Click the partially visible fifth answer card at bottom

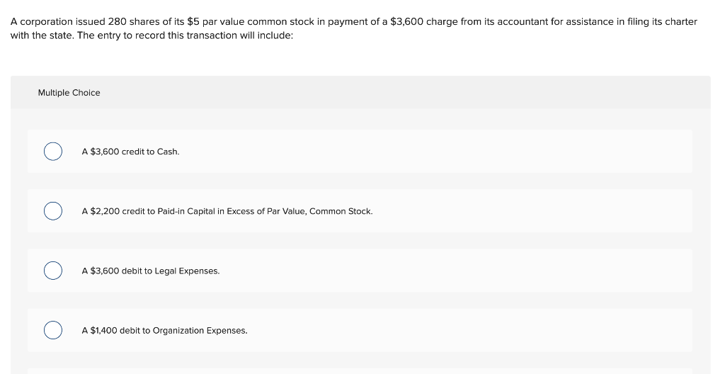(360, 371)
